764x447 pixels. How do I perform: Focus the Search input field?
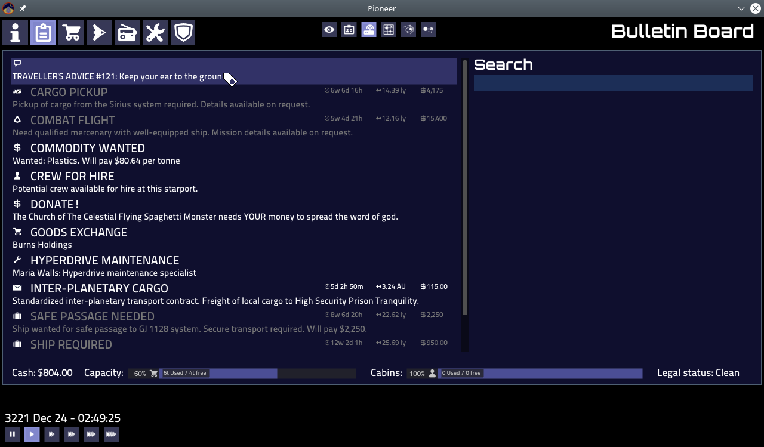pos(613,83)
